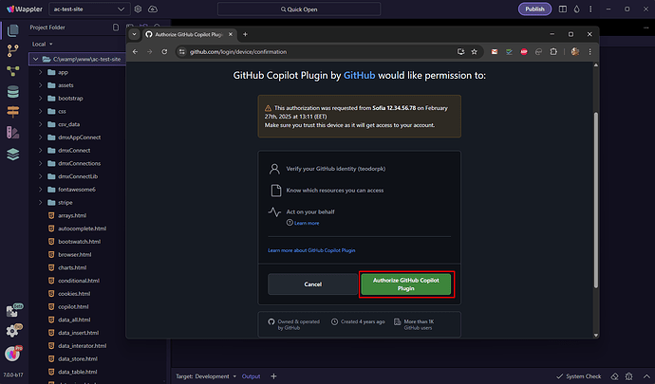Click the Quick Open search field

pyautogui.click(x=299, y=9)
